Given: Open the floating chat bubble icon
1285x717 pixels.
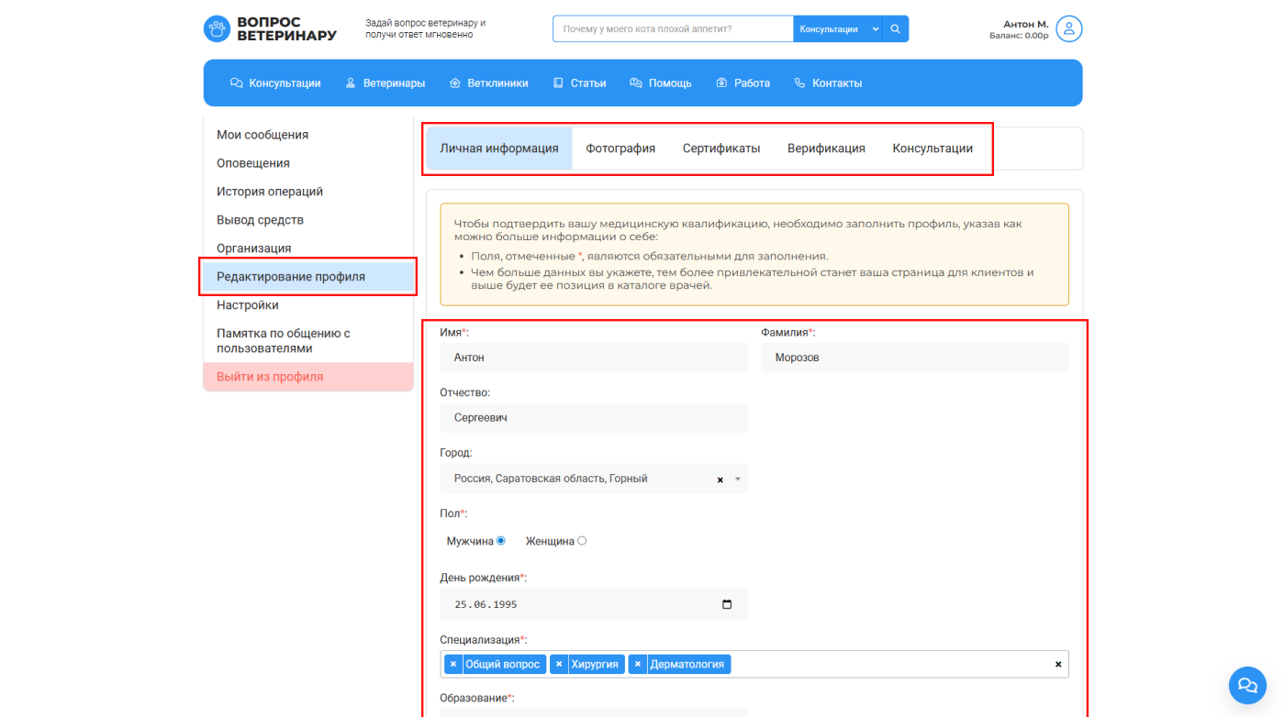Looking at the screenshot, I should pyautogui.click(x=1246, y=684).
